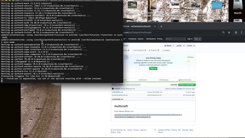This screenshot has height=138, width=245.
Task: Open the blue car photo thumbnail on desktop
Action: point(196,5)
